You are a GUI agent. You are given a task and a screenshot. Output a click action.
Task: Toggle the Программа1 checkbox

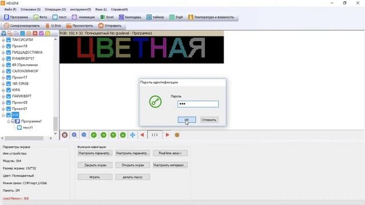[x=14, y=121]
